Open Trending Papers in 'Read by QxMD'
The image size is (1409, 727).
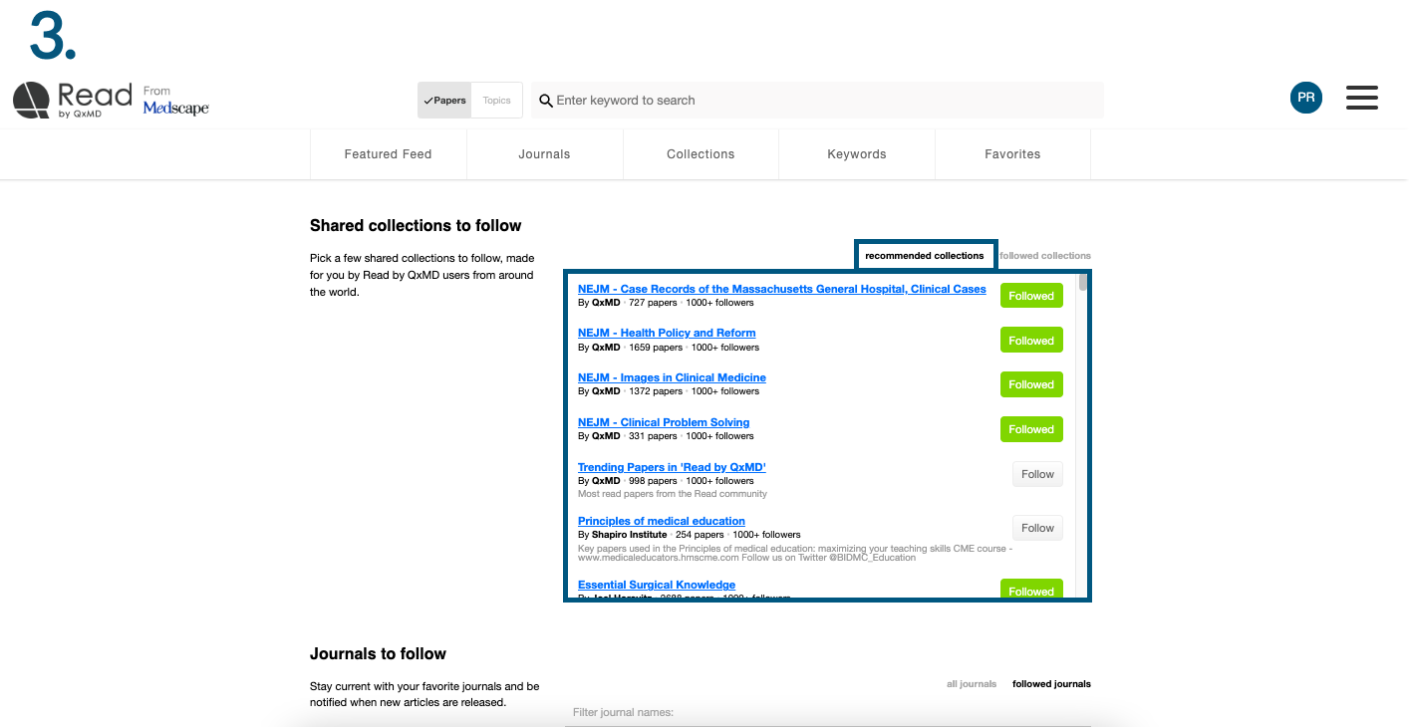point(672,467)
